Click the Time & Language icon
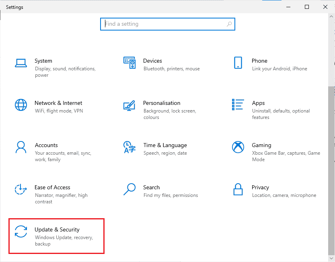This screenshot has width=335, height=262. (x=129, y=147)
